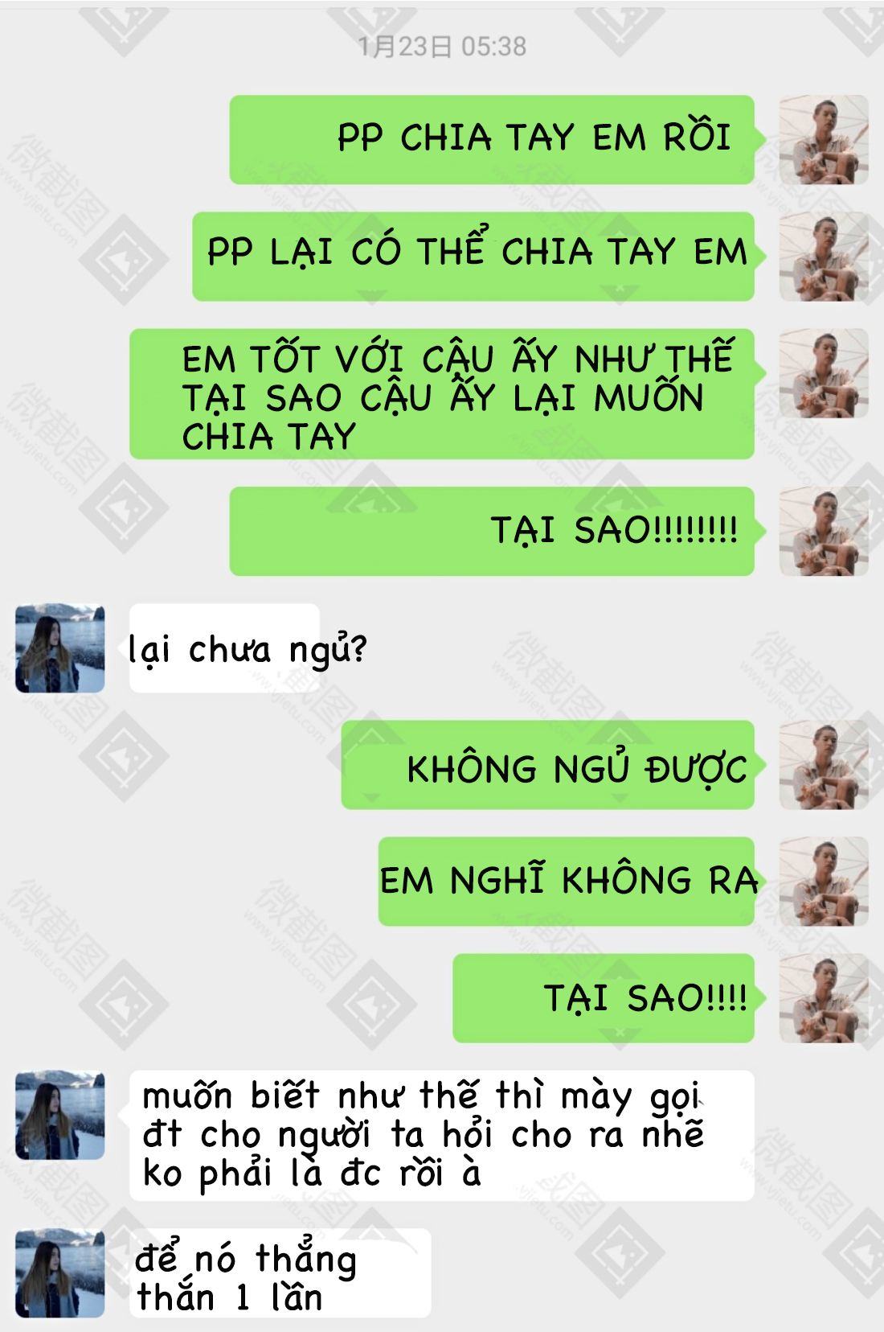Click the avatar next to "EM NGHĨ KHÔNG RA"
Viewport: 884px width, 1332px height.
[x=824, y=882]
